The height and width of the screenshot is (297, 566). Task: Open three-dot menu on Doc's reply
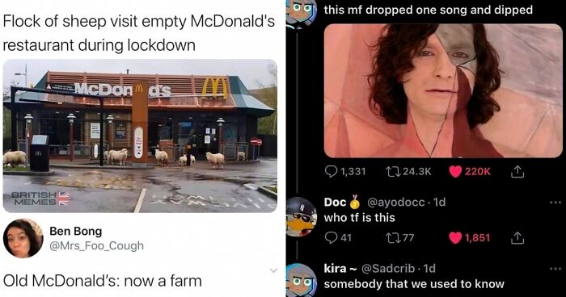coord(555,203)
